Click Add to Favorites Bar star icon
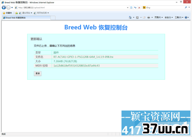This screenshot has height=137, width=192. (x=17, y=13)
